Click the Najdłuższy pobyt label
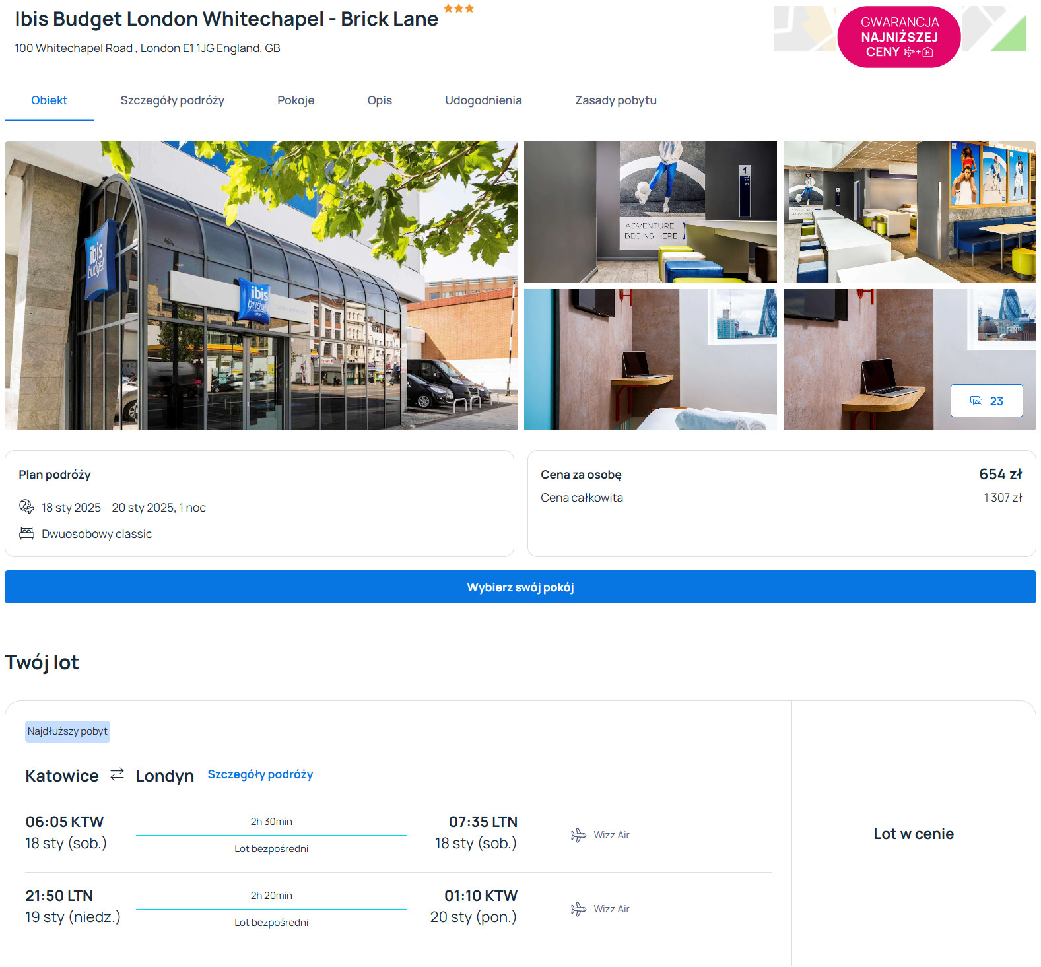Image resolution: width=1041 pixels, height=967 pixels. (67, 731)
